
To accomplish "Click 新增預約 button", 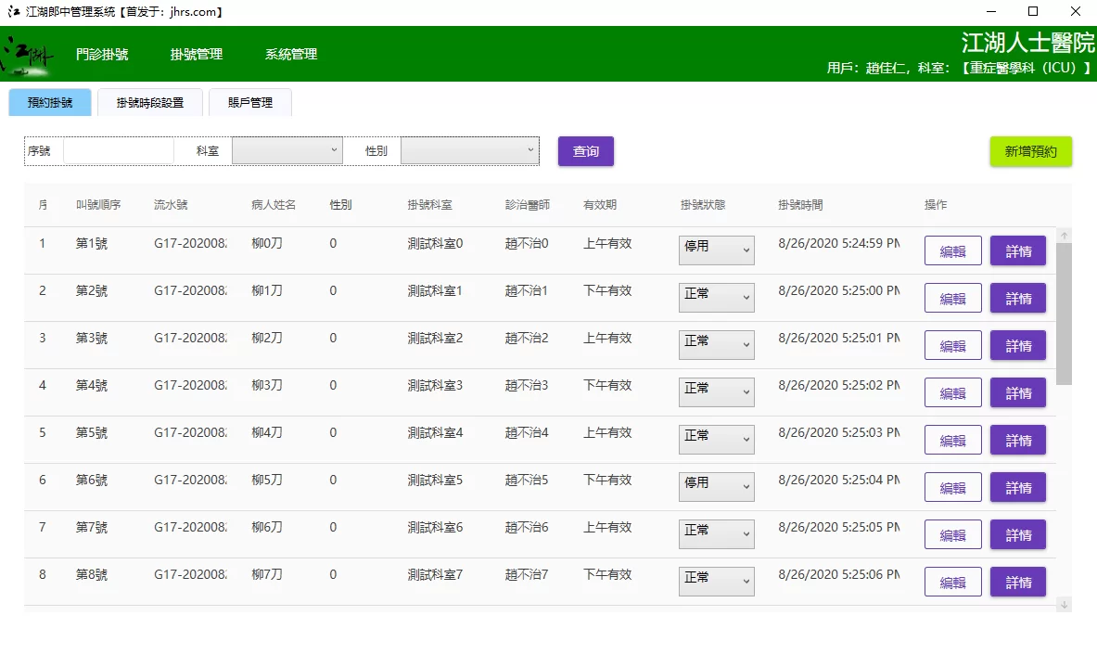I will [x=1030, y=151].
